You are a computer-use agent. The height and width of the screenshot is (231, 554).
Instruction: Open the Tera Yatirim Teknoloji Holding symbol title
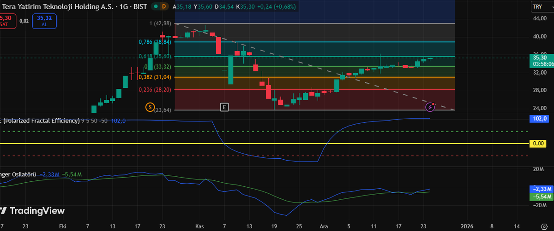(73, 6)
